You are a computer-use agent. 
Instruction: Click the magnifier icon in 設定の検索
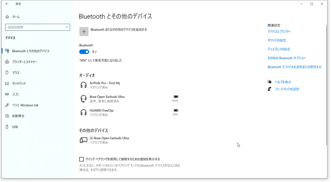(67, 27)
